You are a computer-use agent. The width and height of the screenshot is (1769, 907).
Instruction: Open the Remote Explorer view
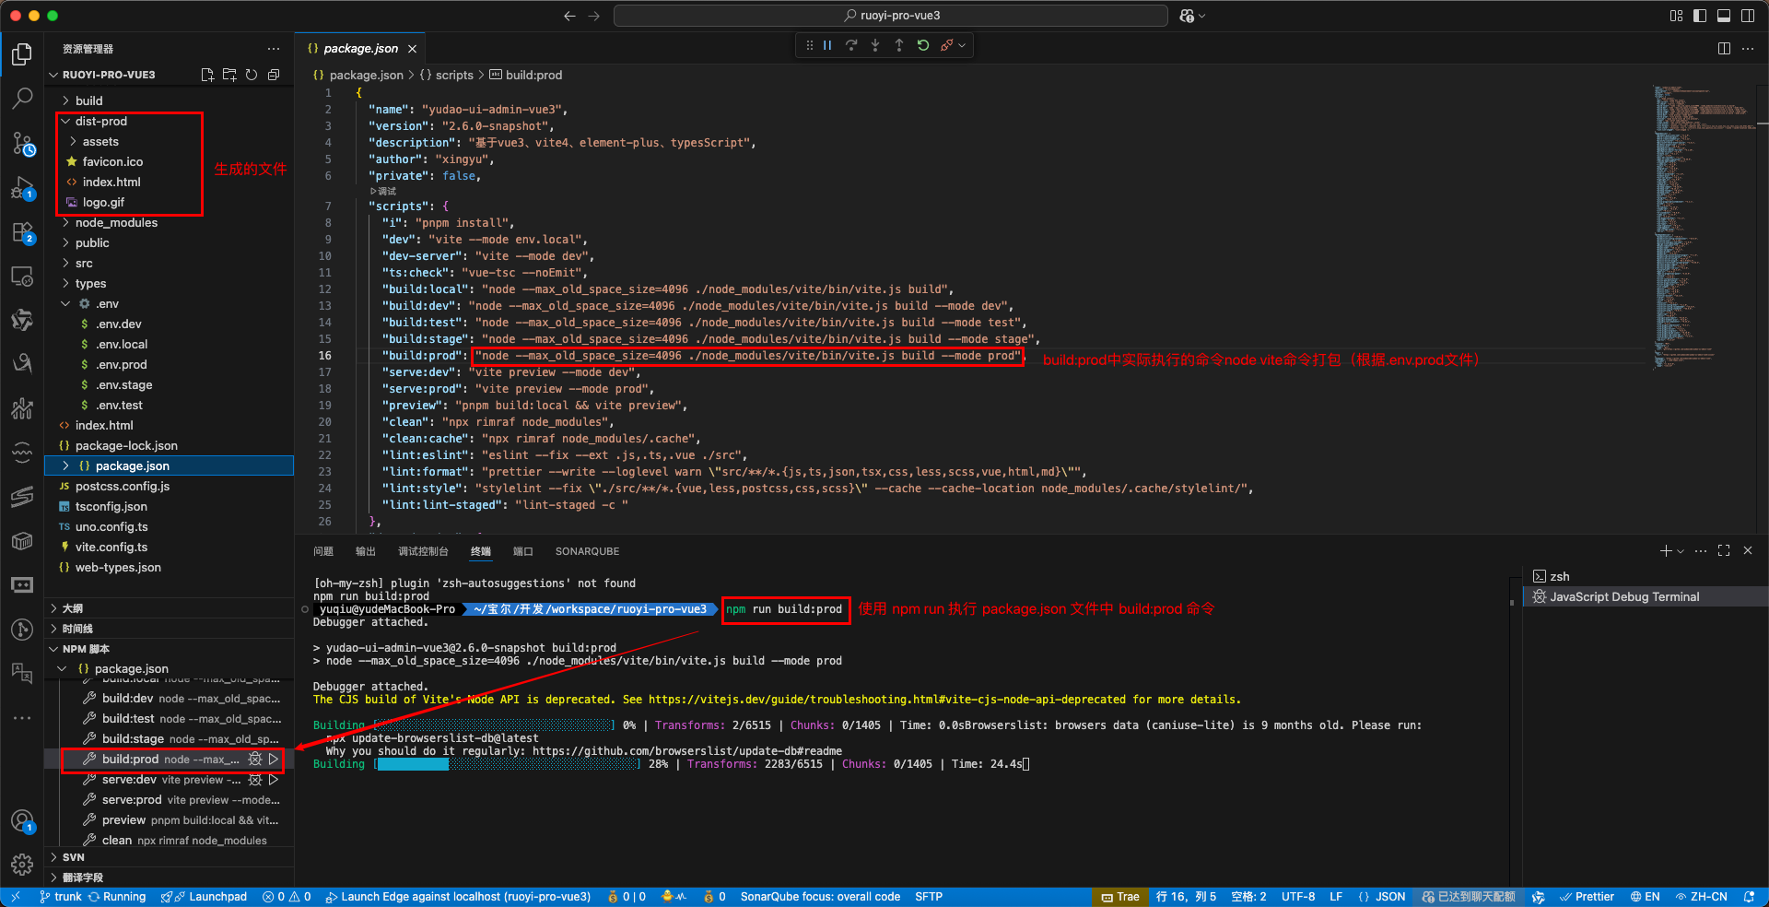coord(22,277)
